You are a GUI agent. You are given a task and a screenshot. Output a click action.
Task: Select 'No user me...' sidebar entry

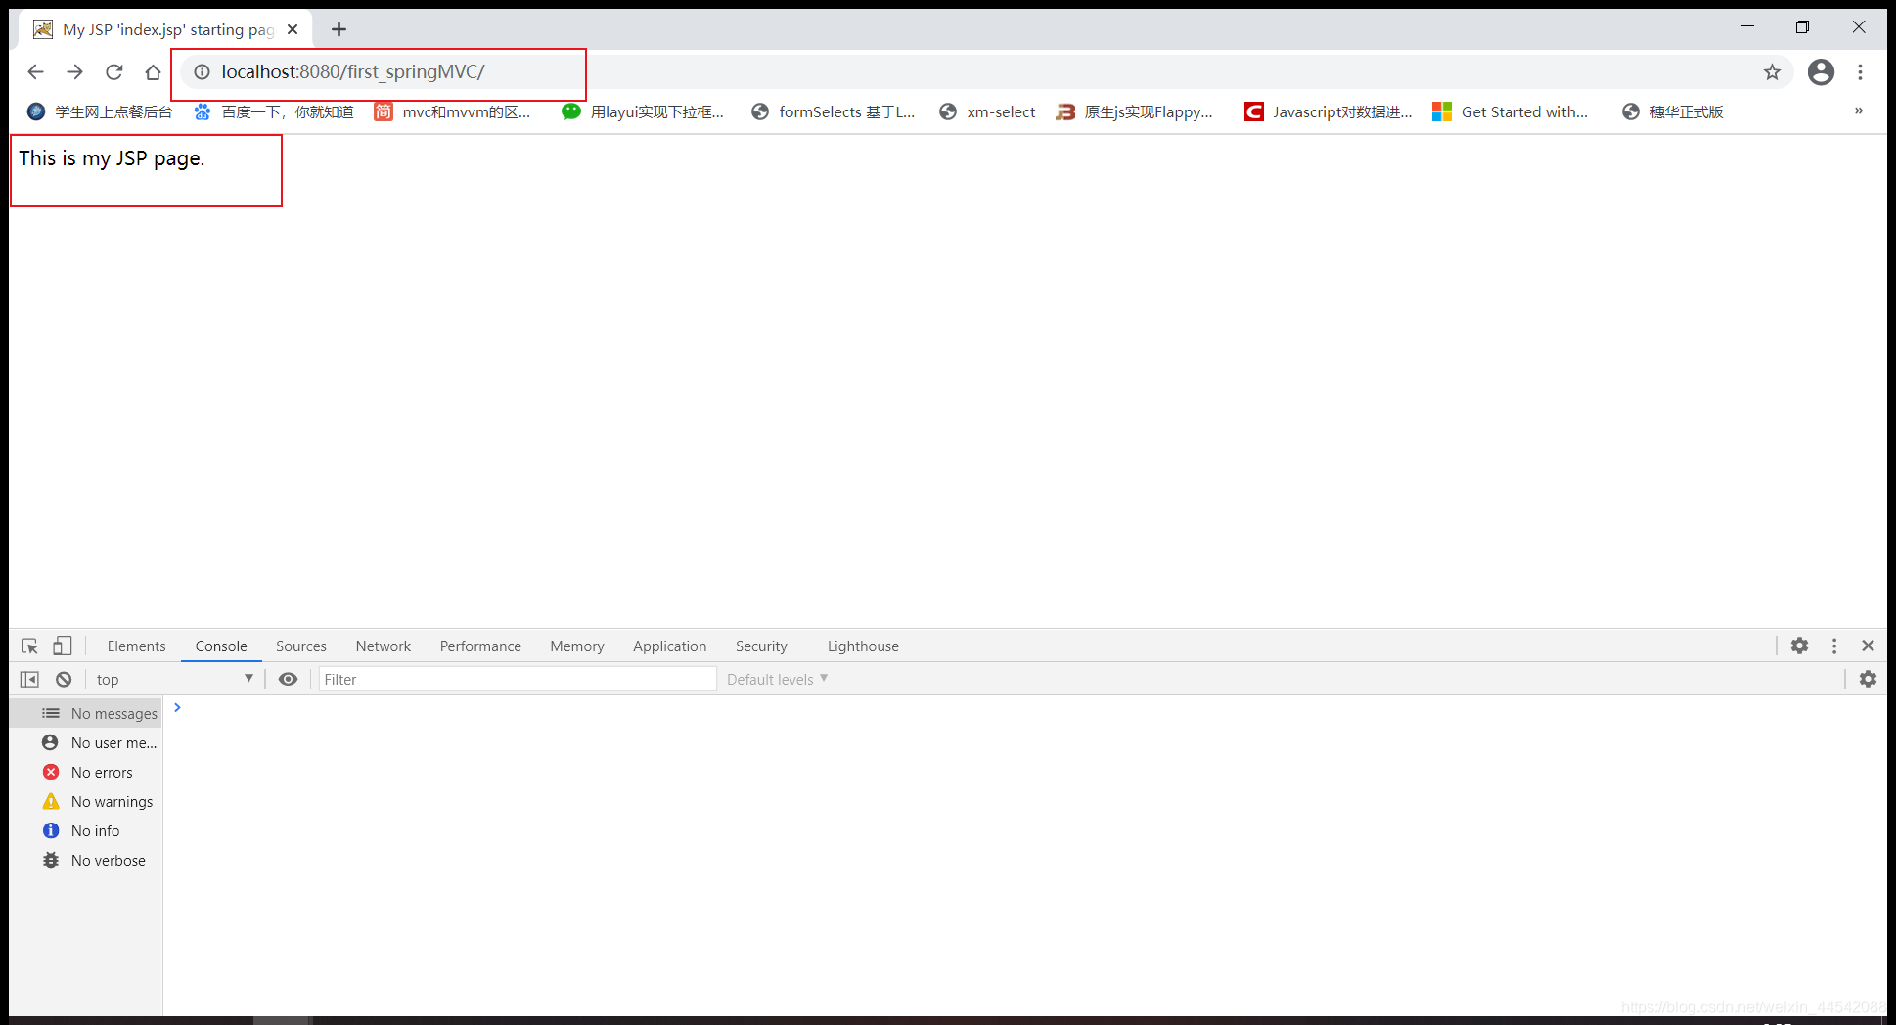(86, 743)
